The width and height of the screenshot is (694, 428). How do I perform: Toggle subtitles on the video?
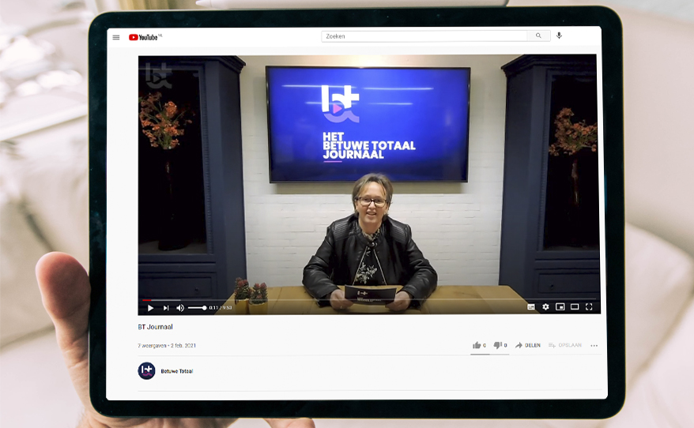coord(531,307)
